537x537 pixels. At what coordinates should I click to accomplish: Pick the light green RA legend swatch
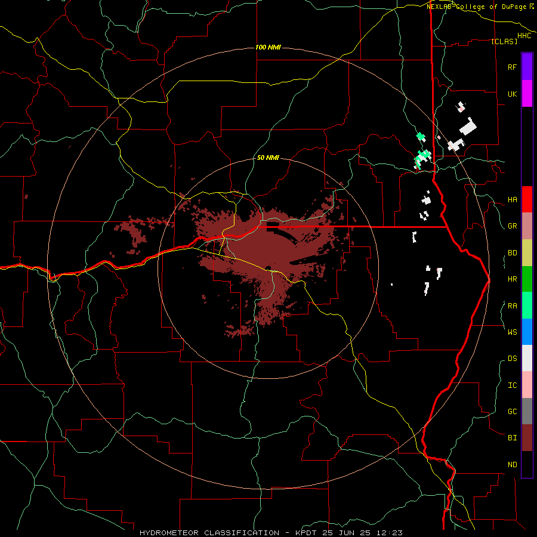point(527,305)
